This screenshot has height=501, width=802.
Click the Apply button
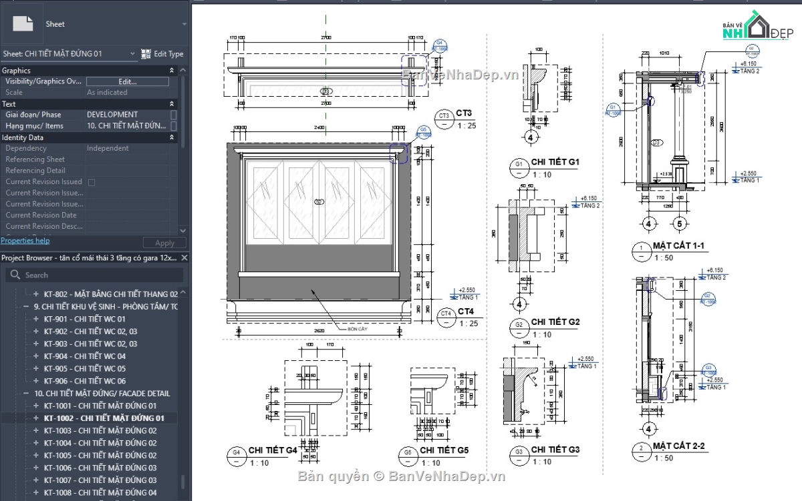(164, 243)
